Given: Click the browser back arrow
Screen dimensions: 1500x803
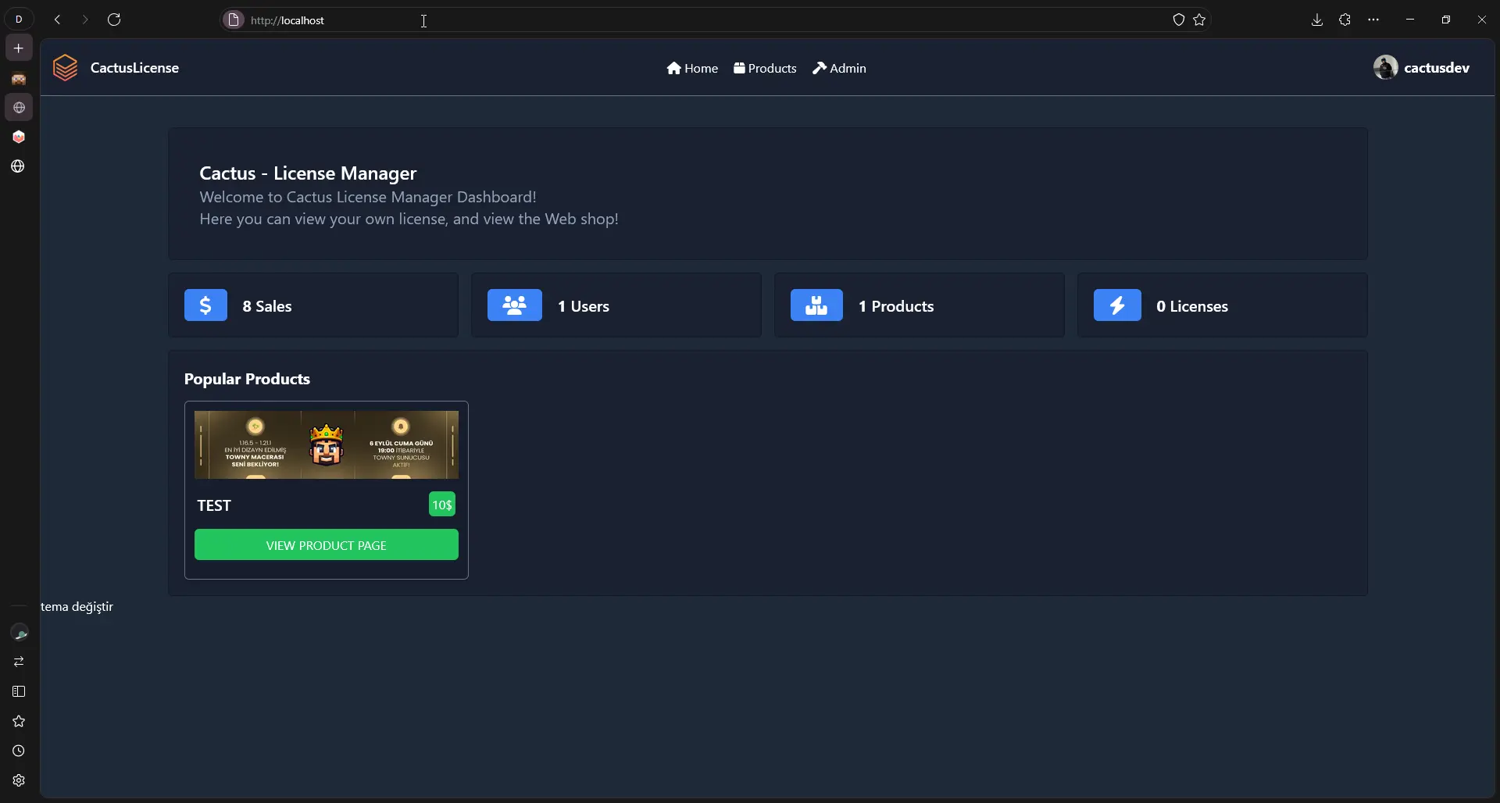Looking at the screenshot, I should pyautogui.click(x=57, y=20).
